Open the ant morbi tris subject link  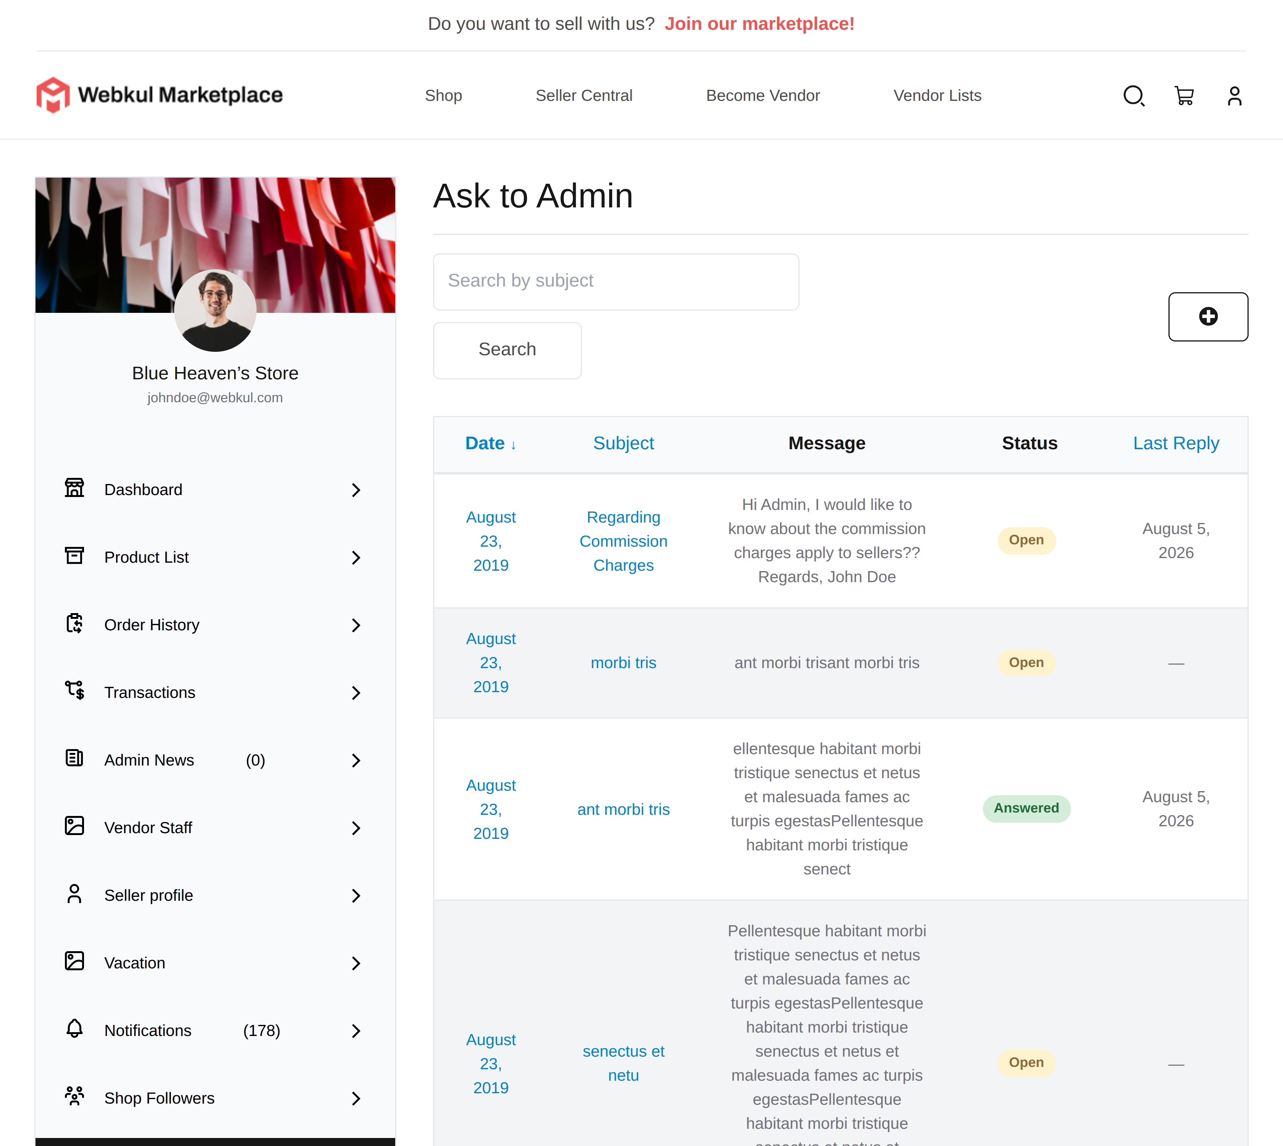coord(623,810)
